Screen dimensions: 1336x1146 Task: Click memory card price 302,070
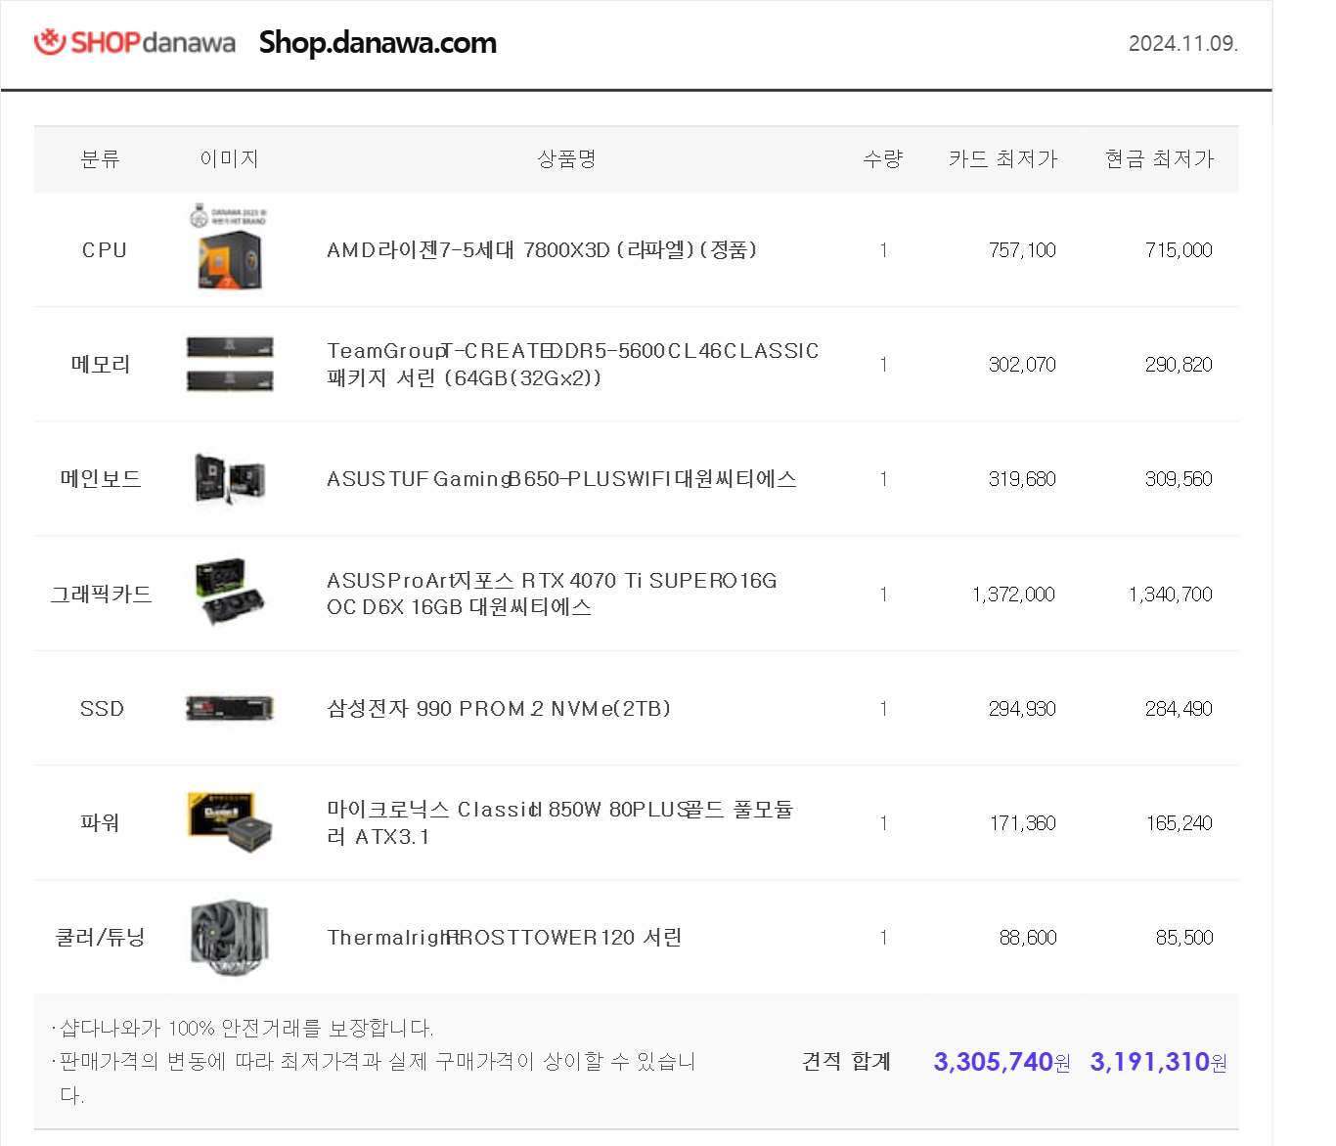coord(1022,365)
